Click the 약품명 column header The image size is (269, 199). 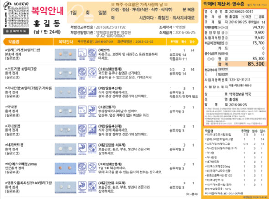[14, 41]
